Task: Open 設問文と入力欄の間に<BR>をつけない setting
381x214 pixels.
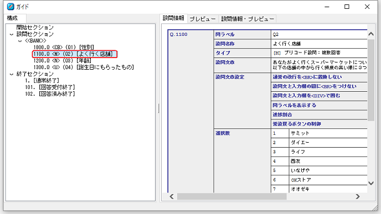Action: tap(315, 86)
